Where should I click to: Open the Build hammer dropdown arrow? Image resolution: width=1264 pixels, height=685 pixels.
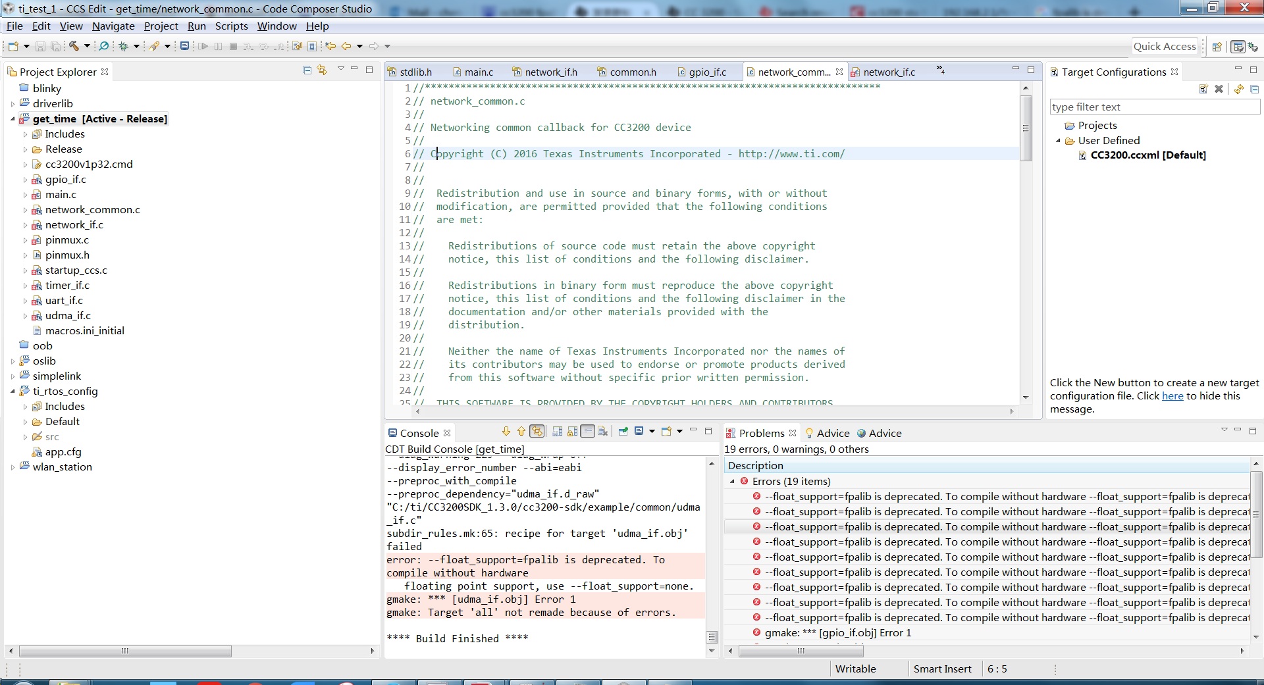tap(87, 46)
